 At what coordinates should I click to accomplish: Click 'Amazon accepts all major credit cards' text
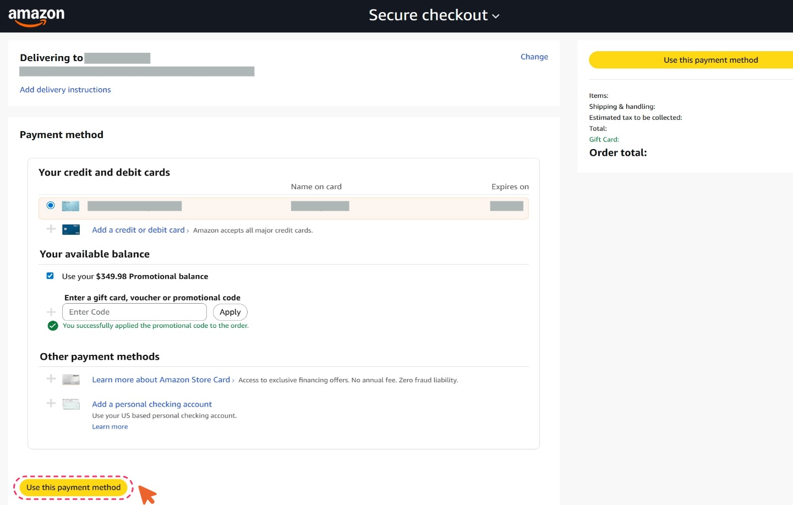coord(253,230)
